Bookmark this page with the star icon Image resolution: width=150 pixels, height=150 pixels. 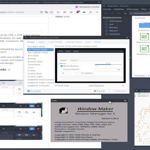tap(51, 12)
